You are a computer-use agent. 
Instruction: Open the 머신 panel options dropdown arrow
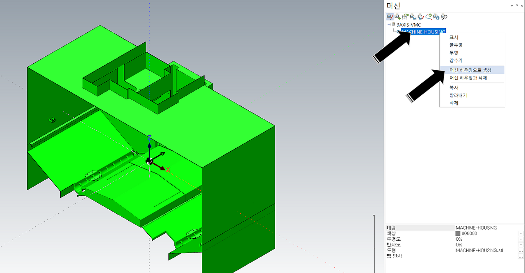pyautogui.click(x=511, y=6)
